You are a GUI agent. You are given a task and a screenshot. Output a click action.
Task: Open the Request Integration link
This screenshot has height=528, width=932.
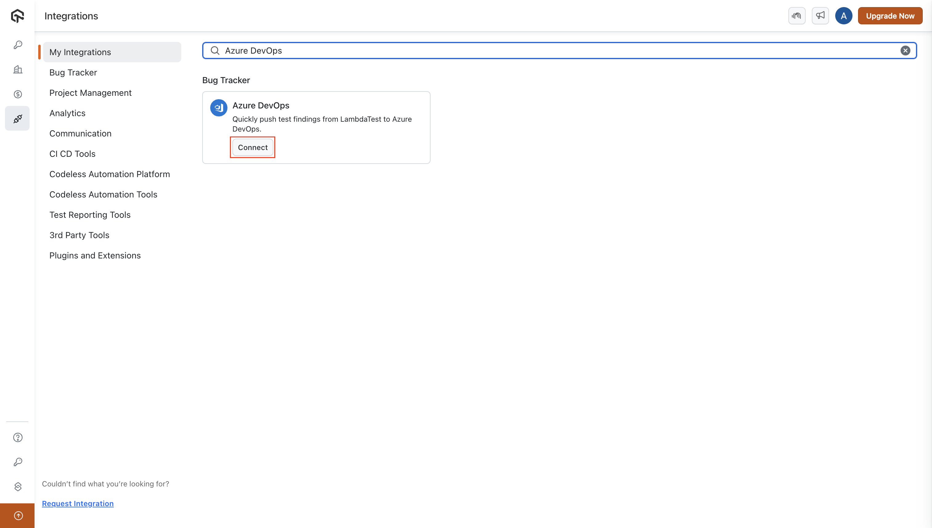[78, 503]
